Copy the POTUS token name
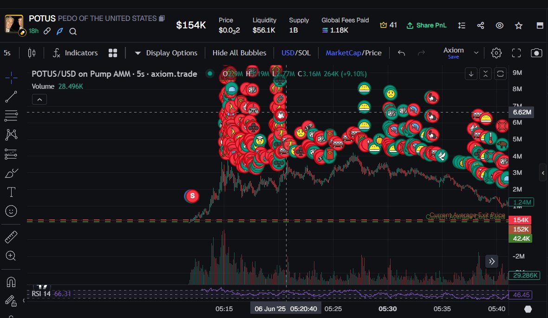 (x=162, y=18)
